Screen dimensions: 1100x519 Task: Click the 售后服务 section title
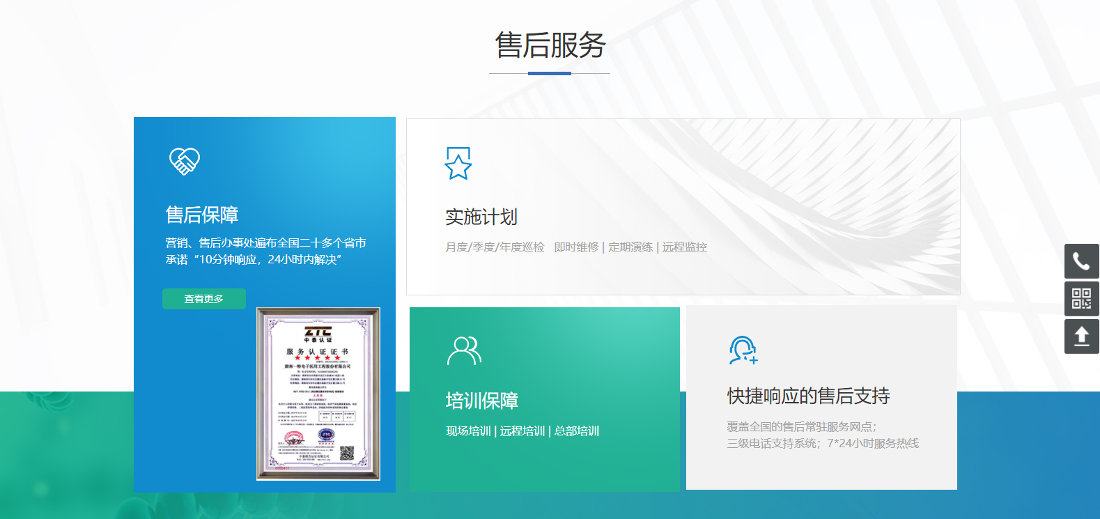point(550,45)
